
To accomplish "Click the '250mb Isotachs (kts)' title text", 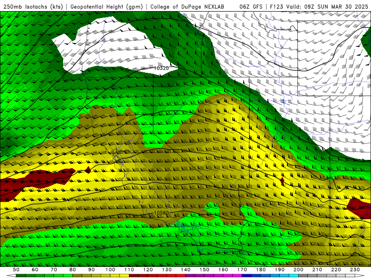I will tap(33, 7).
